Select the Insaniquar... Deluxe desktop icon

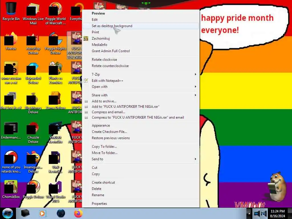point(33,162)
